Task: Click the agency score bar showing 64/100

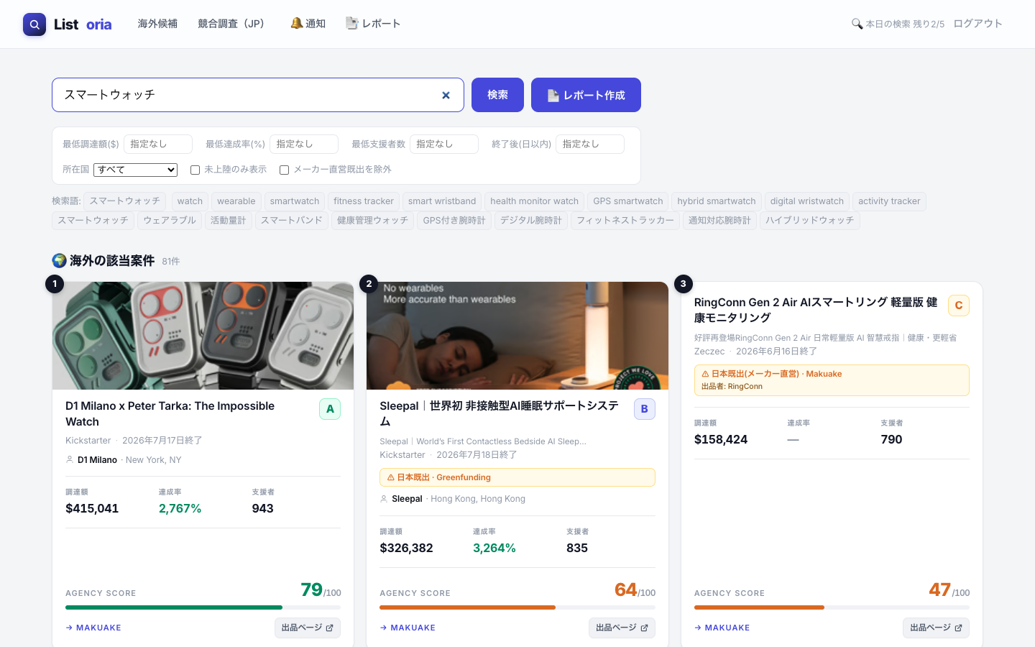Action: click(x=517, y=607)
